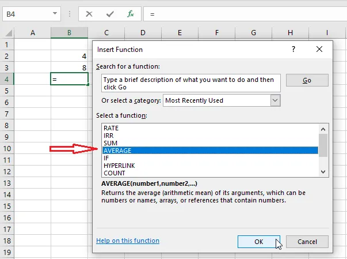Click the formula bar enter checkmark icon

pos(110,14)
